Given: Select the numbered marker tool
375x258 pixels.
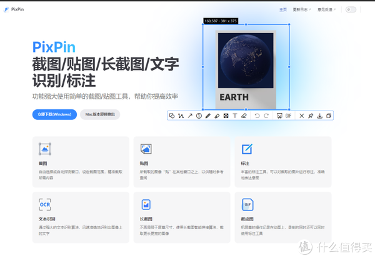Looking at the screenshot, I should click(199, 116).
